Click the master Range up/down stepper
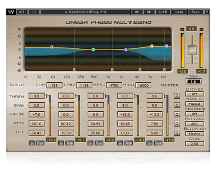The height and width of the screenshot is (175, 216). [x=177, y=114]
